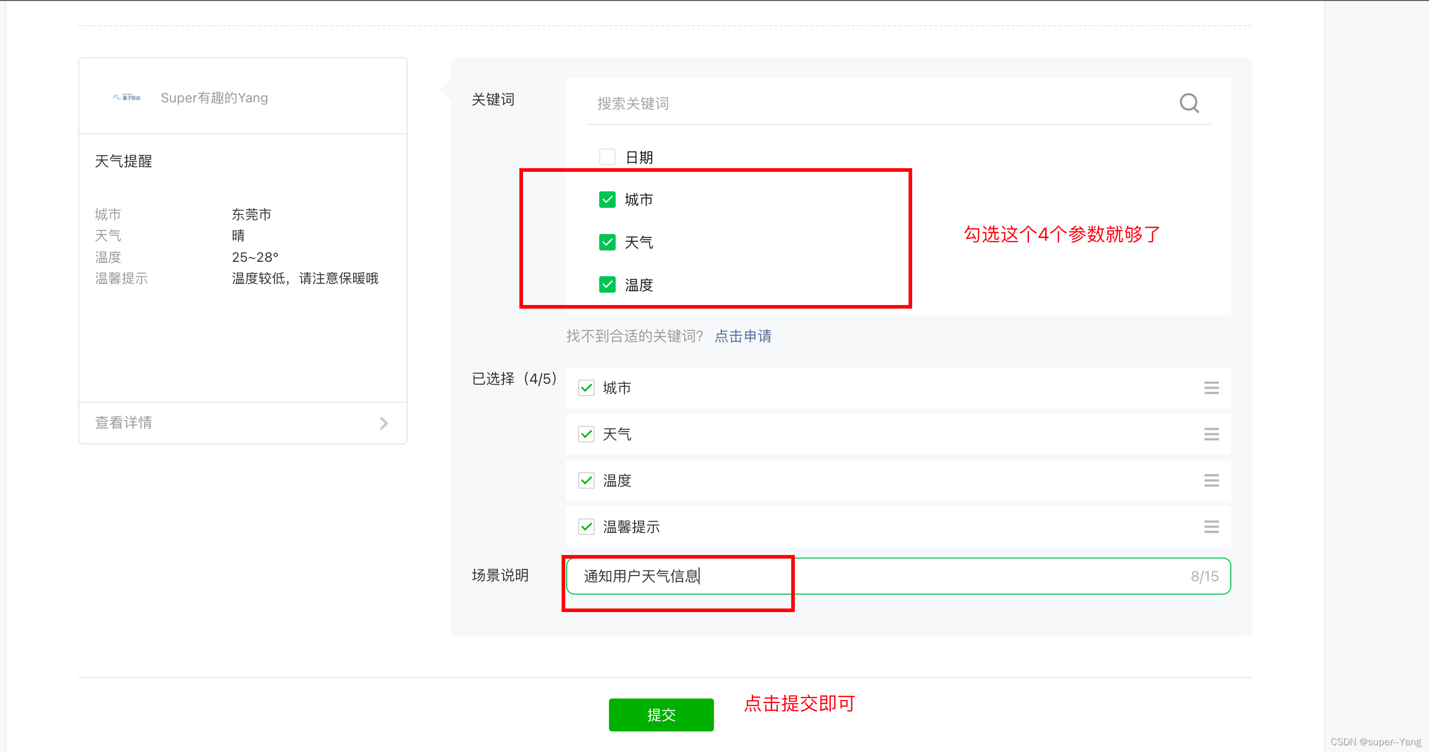
Task: Click drag handle icon for 城市 row
Action: [x=1211, y=388]
